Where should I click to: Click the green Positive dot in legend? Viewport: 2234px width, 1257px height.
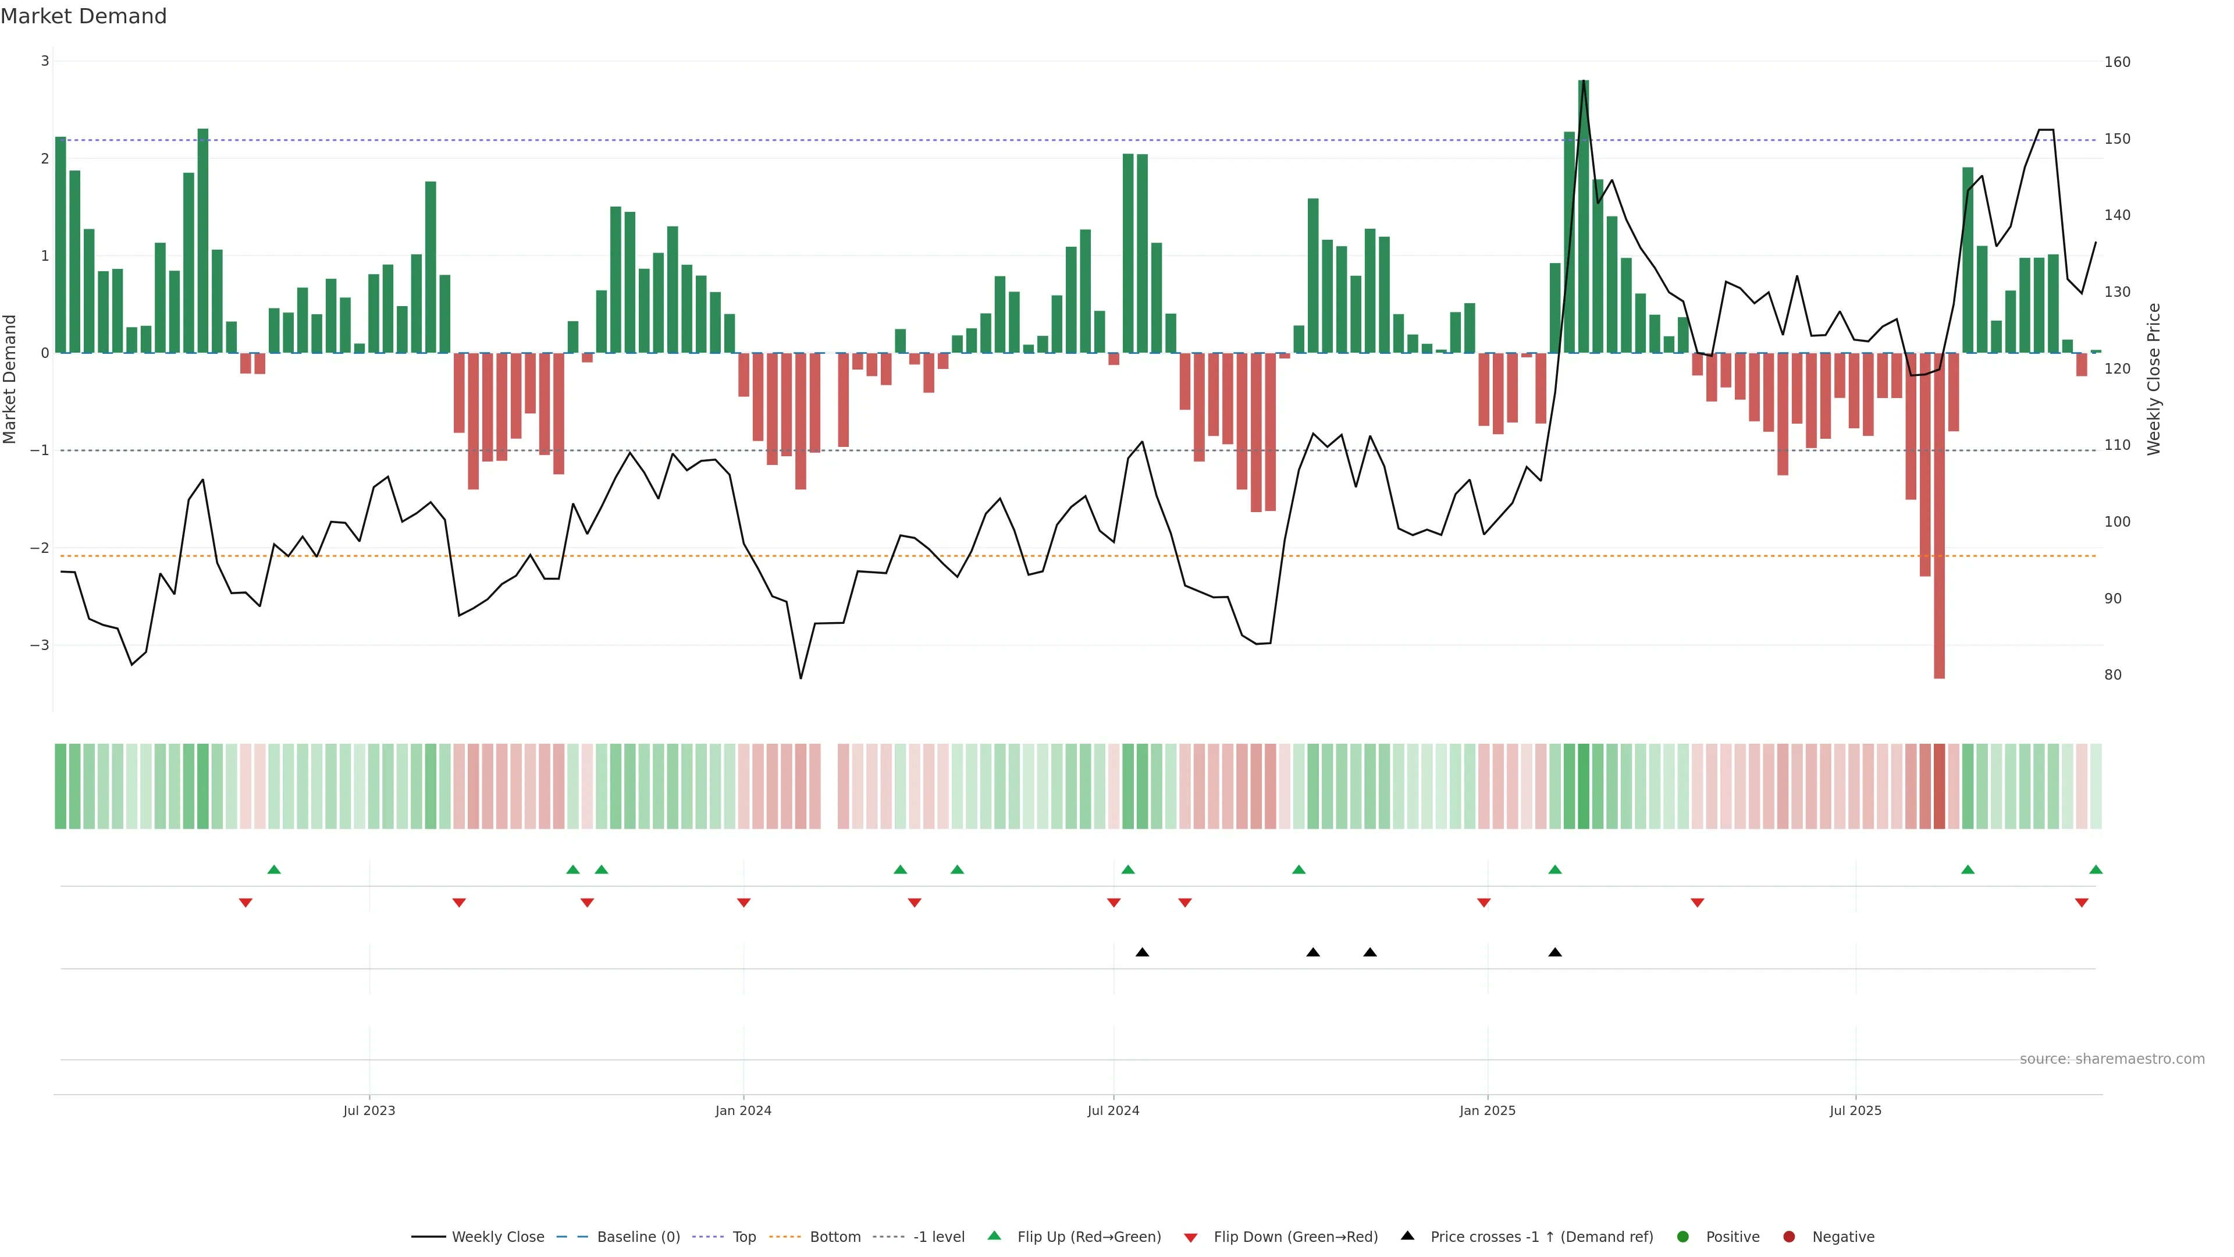click(1683, 1237)
